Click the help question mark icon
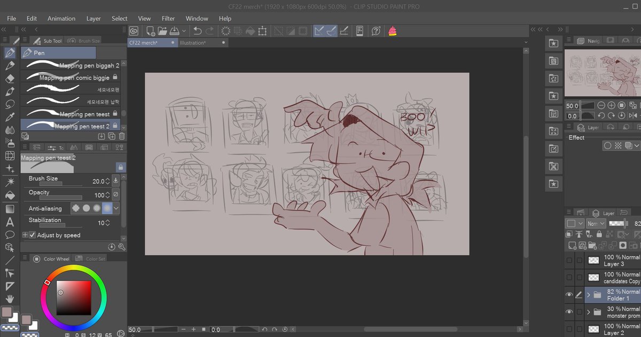Screen dimensions: 641x337 [376, 31]
